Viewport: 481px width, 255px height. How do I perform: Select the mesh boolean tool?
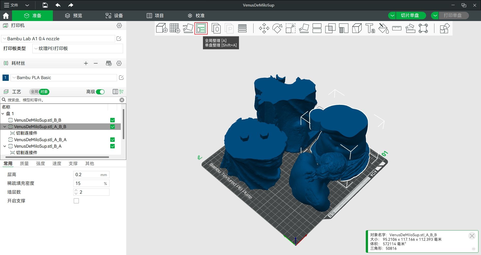330,28
